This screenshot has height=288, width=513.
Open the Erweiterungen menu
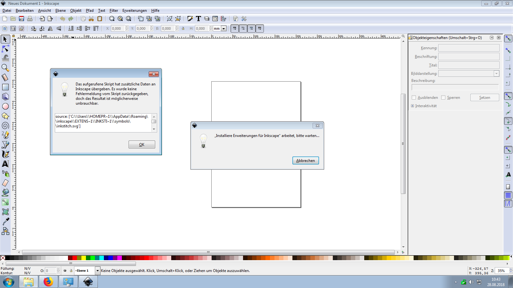(x=134, y=11)
